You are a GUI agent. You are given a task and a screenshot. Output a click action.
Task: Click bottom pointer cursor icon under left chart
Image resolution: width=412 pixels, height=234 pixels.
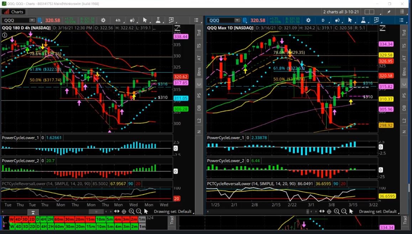pyautogui.click(x=146, y=212)
